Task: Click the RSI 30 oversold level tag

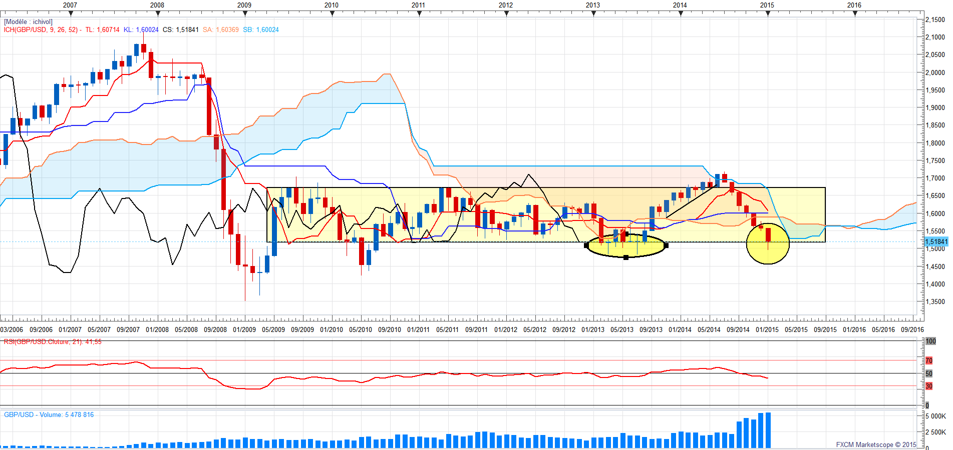Action: click(929, 386)
